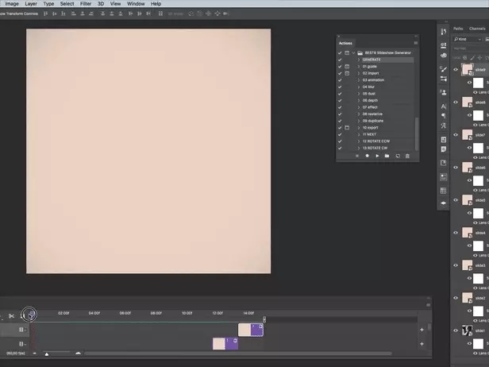
Task: Open the Brushes presets panel icon
Action: 443,79
